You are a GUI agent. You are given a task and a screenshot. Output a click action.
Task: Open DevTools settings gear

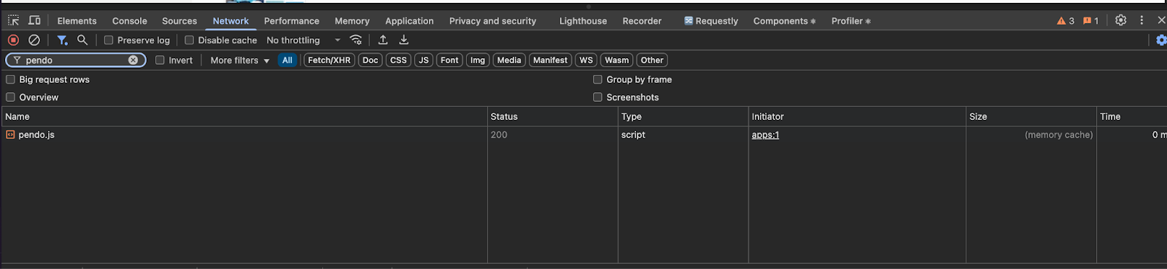(x=1121, y=20)
